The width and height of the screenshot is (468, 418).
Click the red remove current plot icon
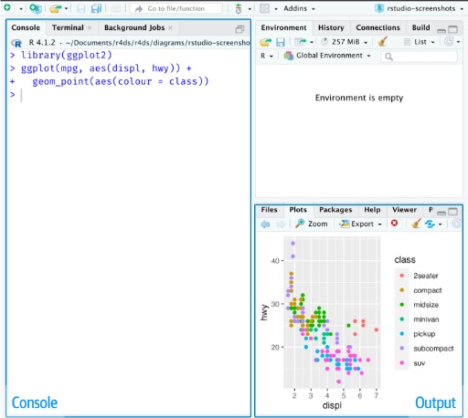[x=394, y=223]
